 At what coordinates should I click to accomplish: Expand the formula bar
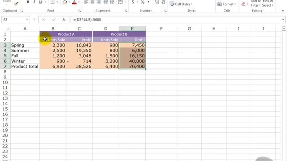[283, 19]
